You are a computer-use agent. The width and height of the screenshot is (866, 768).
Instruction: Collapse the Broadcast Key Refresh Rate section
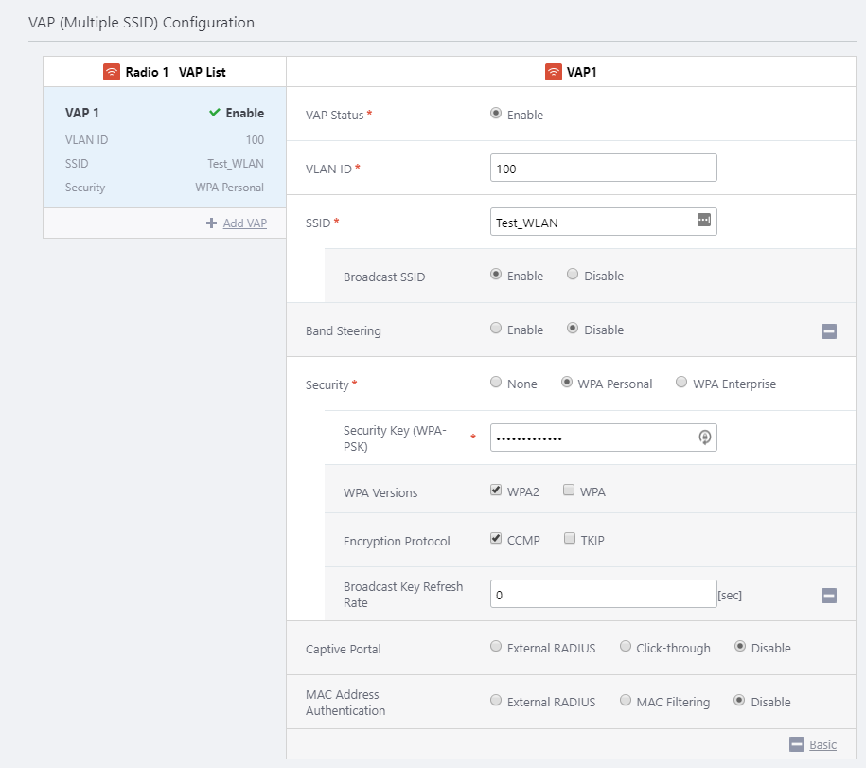(828, 596)
